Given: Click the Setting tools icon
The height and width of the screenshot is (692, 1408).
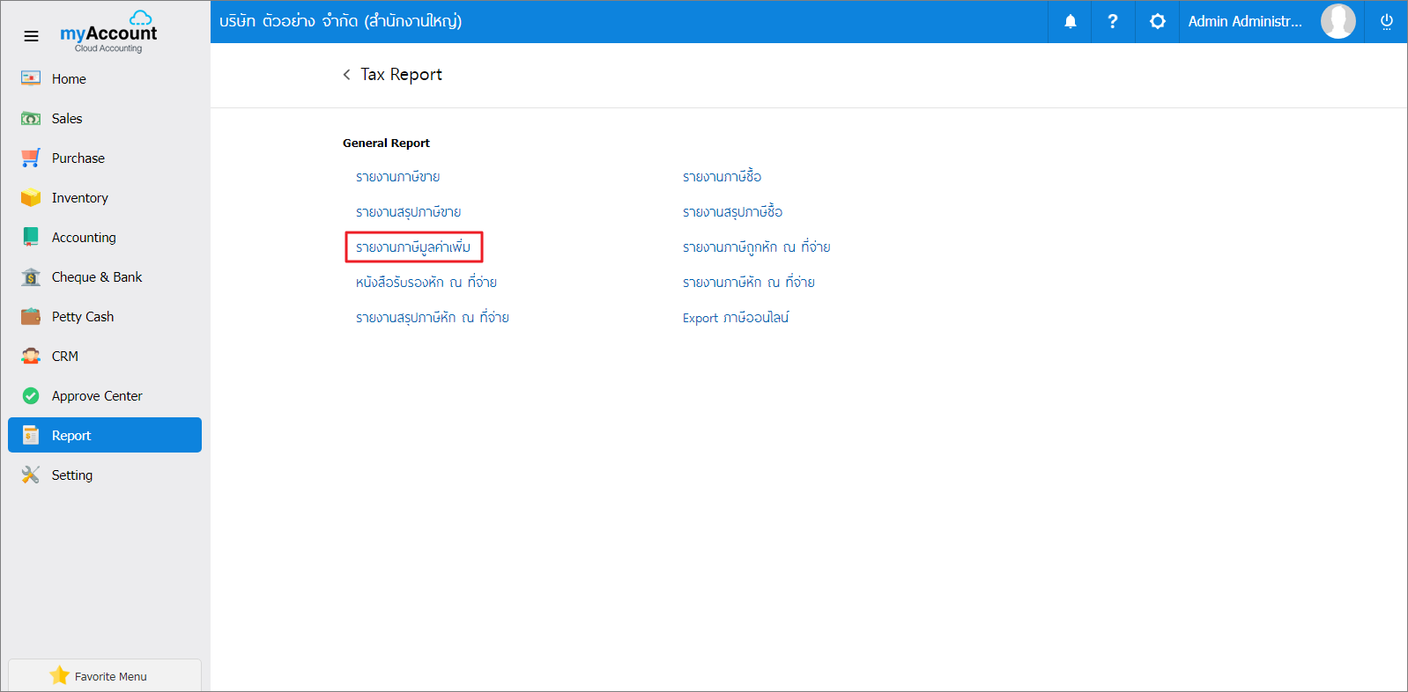Looking at the screenshot, I should (x=31, y=475).
